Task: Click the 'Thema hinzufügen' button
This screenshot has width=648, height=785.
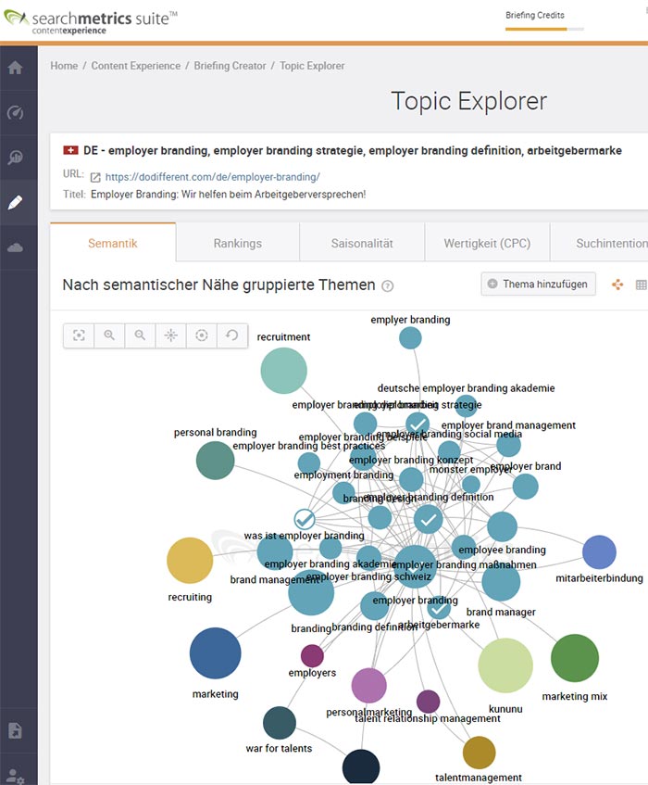Action: coord(538,285)
